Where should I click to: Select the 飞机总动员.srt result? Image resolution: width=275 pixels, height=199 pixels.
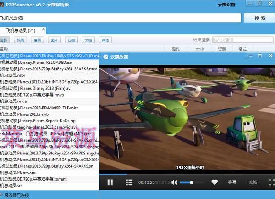49,186
